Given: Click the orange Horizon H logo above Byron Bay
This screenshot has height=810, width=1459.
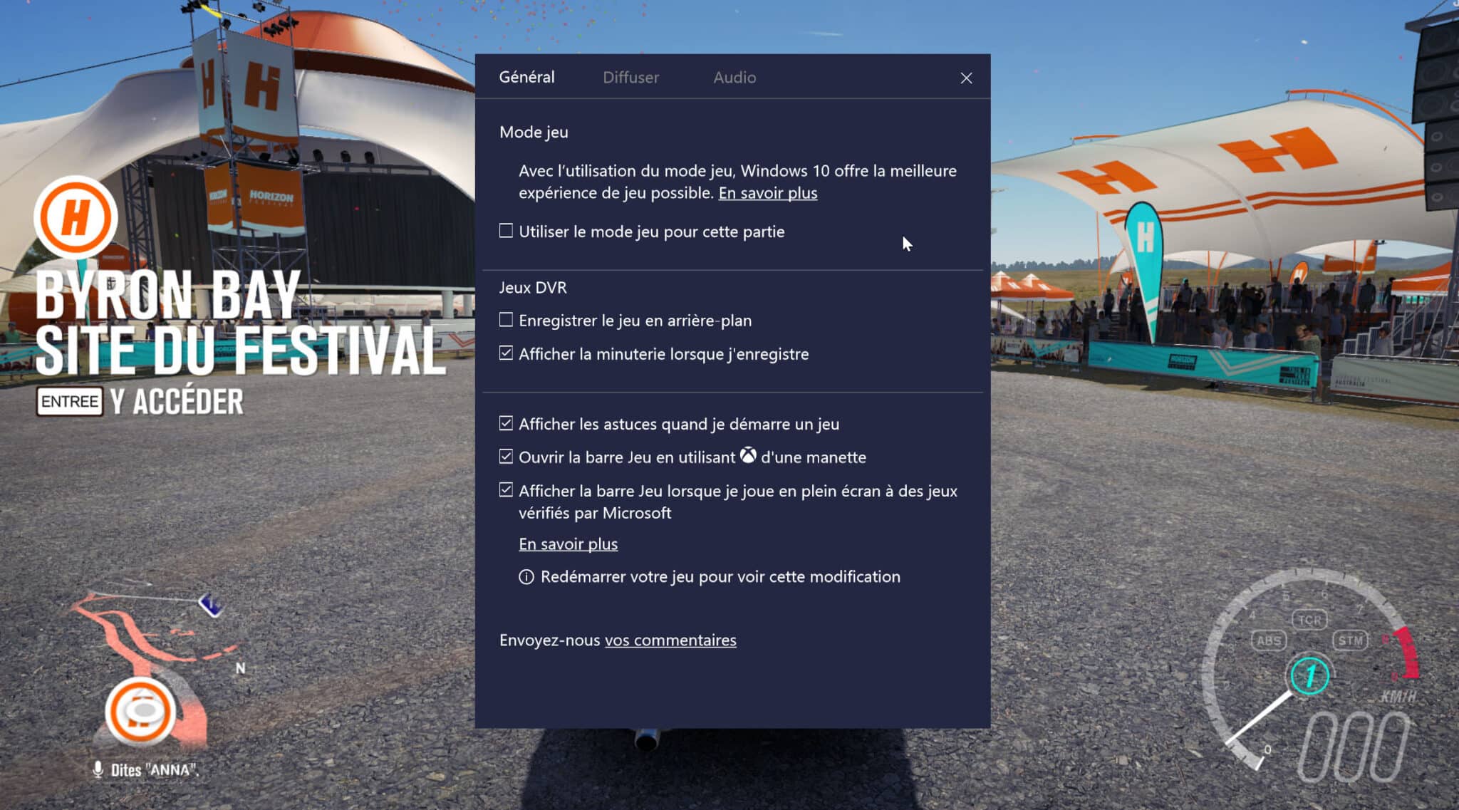Looking at the screenshot, I should [x=76, y=216].
